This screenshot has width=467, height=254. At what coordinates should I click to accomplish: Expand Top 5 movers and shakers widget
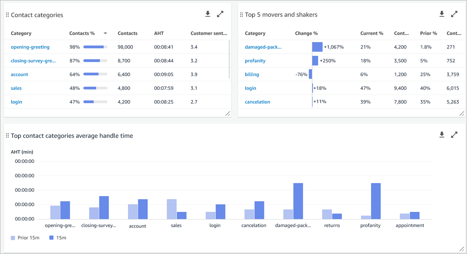point(454,14)
